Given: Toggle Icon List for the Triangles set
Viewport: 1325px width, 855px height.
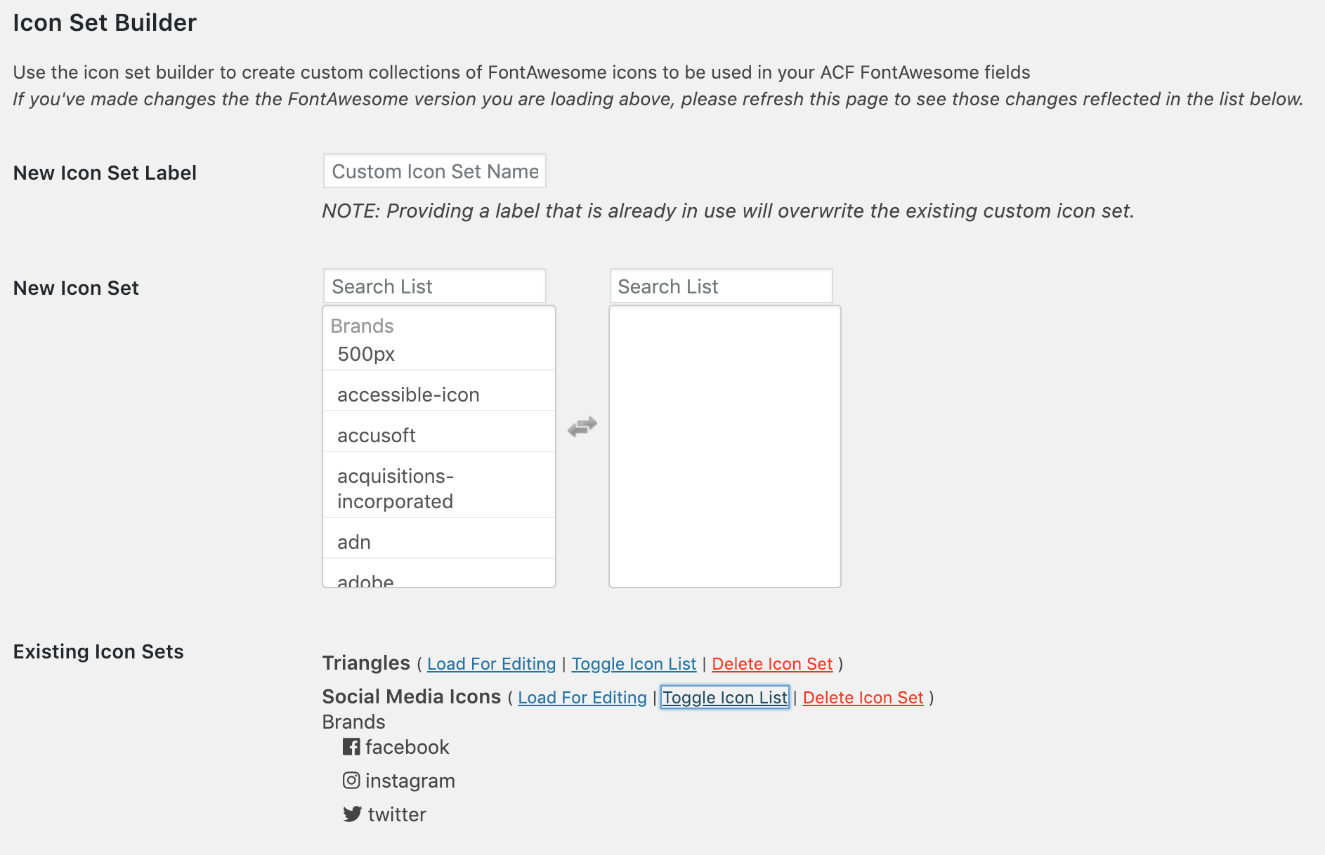Looking at the screenshot, I should [x=633, y=663].
